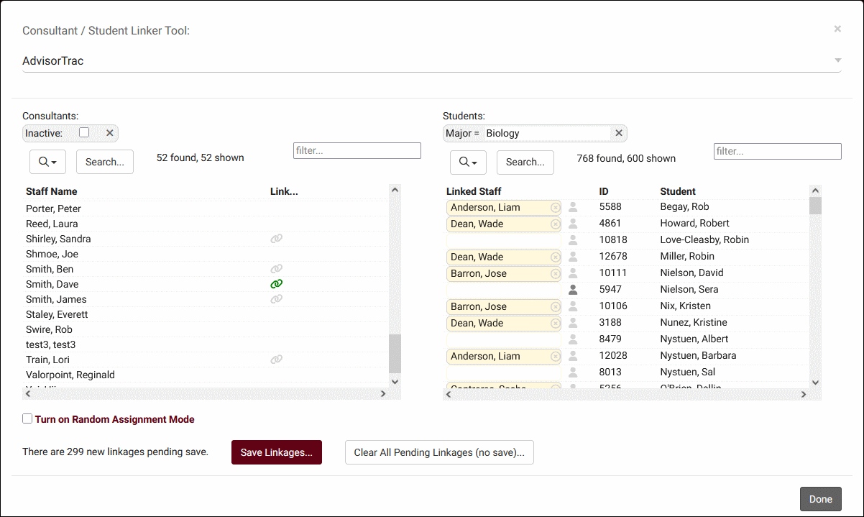The image size is (864, 517).
Task: Click the link icon next to Train, Lori
Action: [276, 360]
